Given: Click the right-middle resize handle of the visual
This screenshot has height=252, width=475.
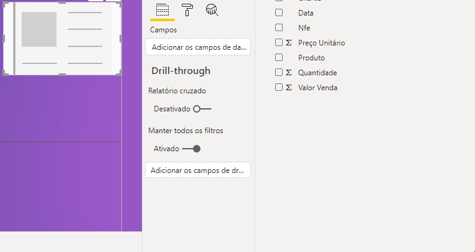Looking at the screenshot, I should pos(120,38).
